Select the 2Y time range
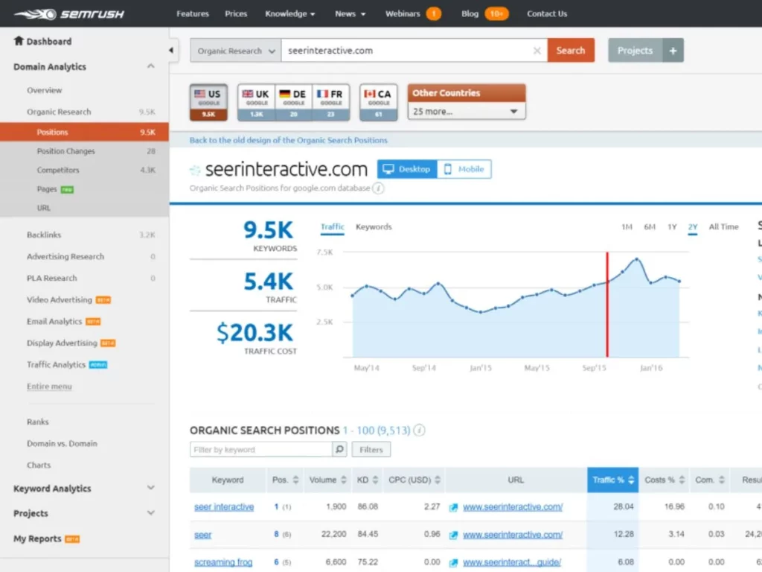This screenshot has width=762, height=572. click(693, 226)
